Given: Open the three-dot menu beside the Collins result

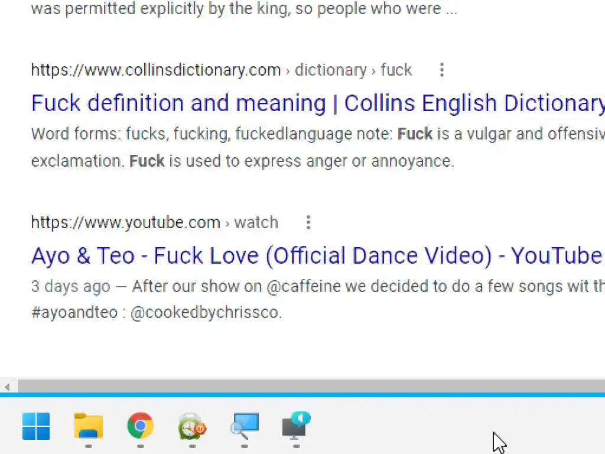Looking at the screenshot, I should click(x=442, y=70).
